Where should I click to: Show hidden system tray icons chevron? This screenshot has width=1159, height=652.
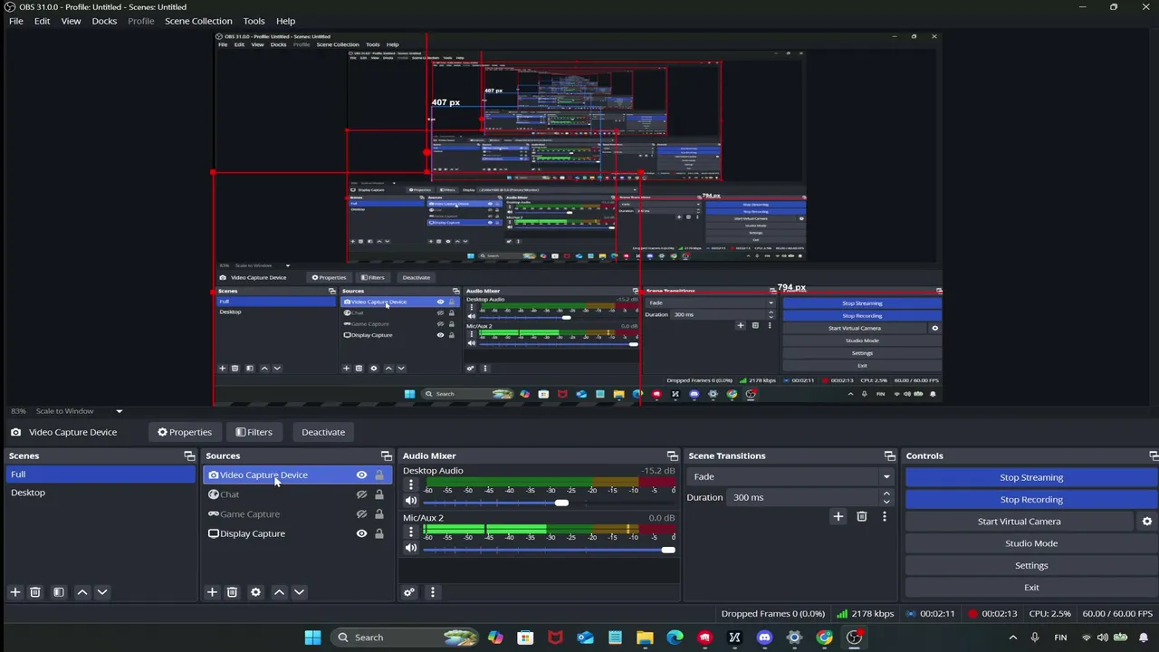point(1013,638)
